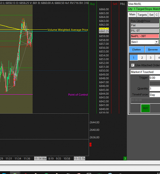Click the 11-15 Th date marker
This screenshot has height=174, width=160.
[x=79, y=158]
